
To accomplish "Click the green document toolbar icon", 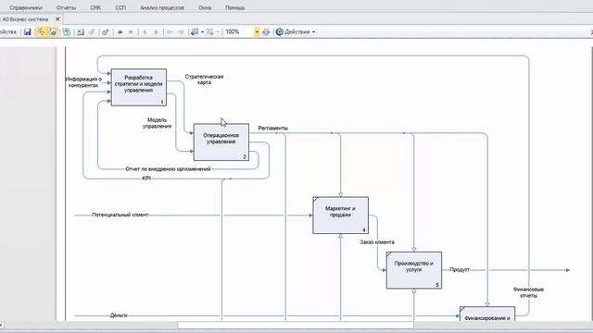I will pos(67,32).
